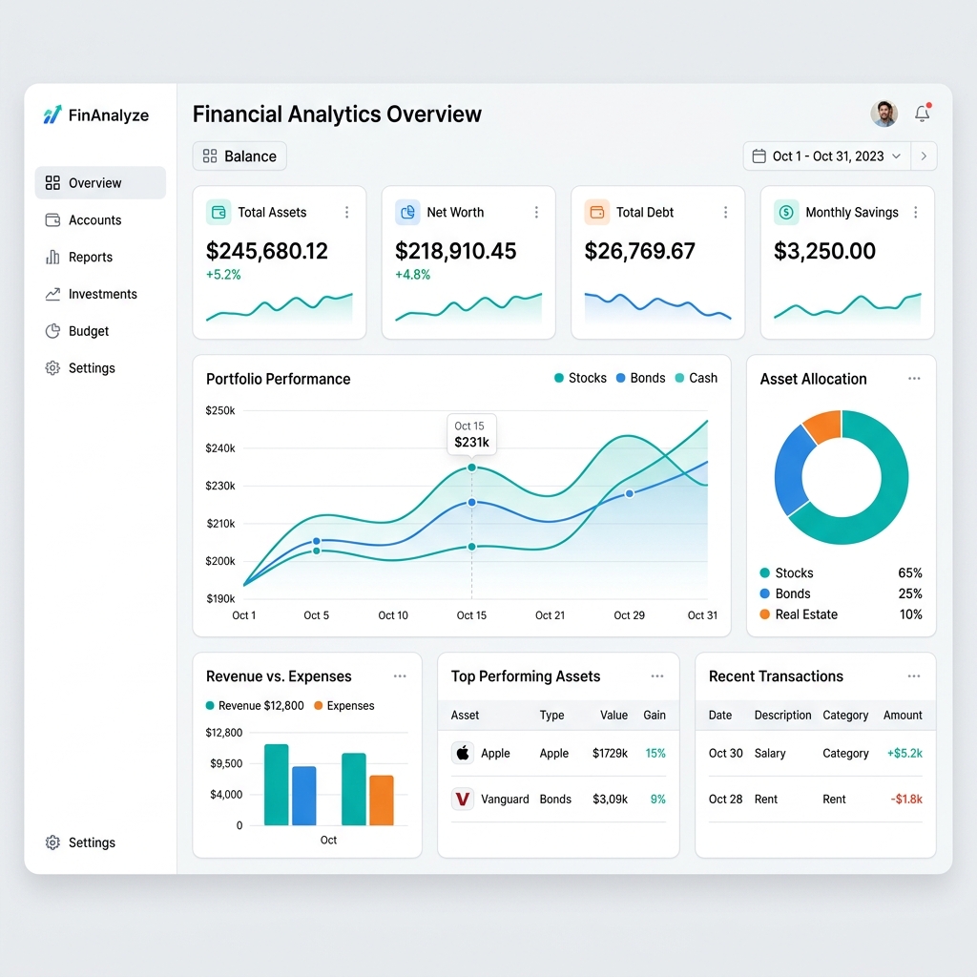This screenshot has width=977, height=977.
Task: Open Top Performing Assets options menu
Action: coord(657,676)
